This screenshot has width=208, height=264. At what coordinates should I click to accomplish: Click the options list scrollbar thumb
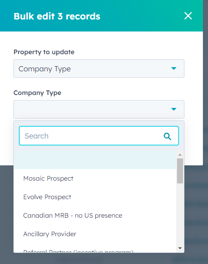[x=180, y=171]
